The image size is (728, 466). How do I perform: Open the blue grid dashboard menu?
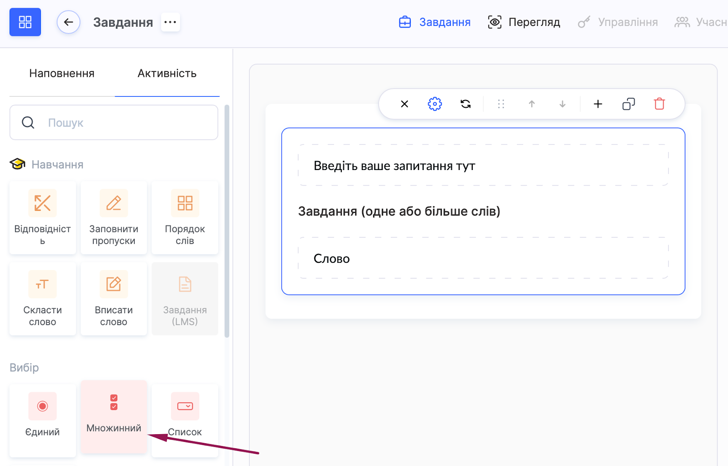point(25,22)
